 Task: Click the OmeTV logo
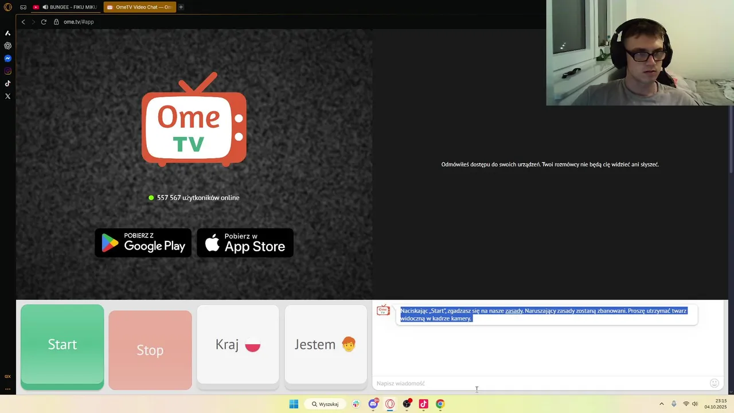[194, 119]
